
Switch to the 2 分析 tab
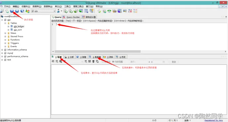(69, 57)
